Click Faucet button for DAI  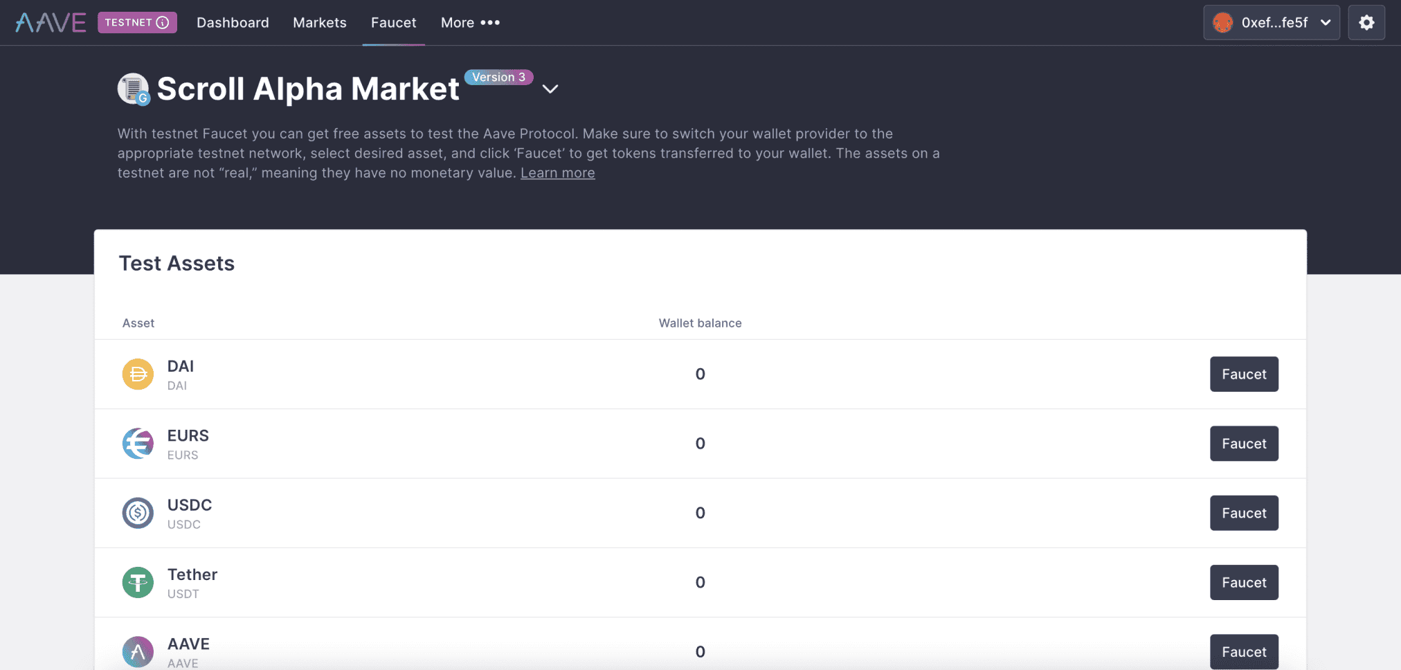click(1244, 374)
